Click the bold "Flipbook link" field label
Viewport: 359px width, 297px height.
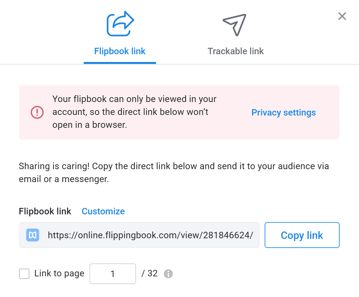point(45,211)
